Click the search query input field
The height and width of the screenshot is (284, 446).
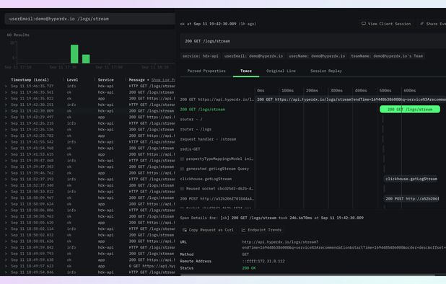coord(89,19)
